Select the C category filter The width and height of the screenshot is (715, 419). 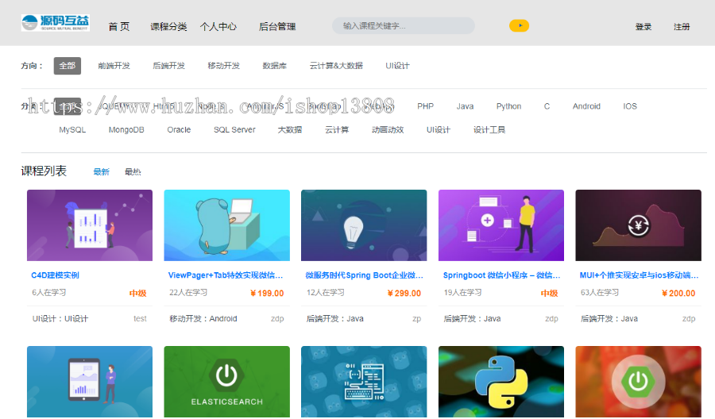[547, 106]
